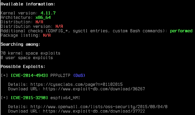Click the 'Searching among:' heading
The height and width of the screenshot is (115, 195).
(20, 44)
